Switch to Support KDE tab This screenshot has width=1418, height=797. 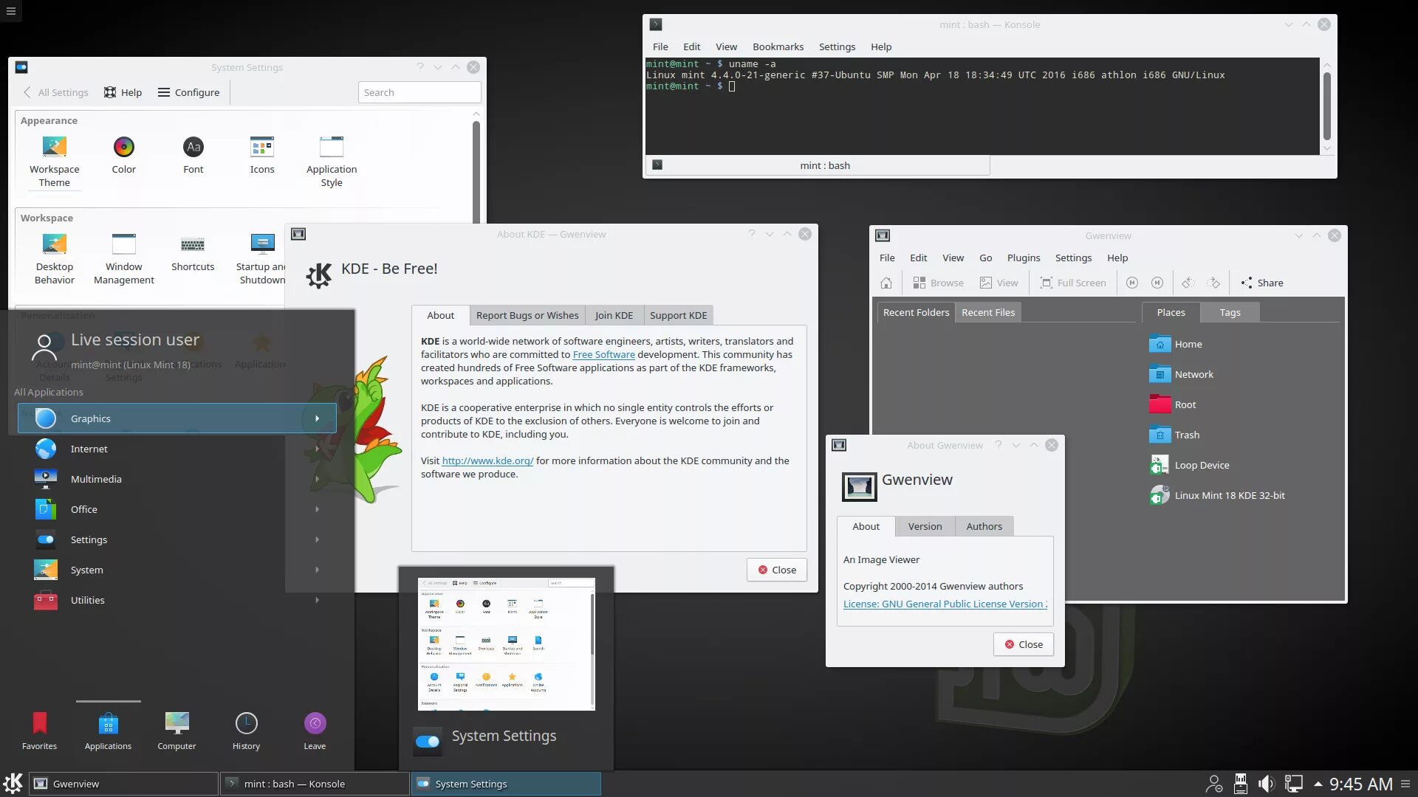pos(678,315)
